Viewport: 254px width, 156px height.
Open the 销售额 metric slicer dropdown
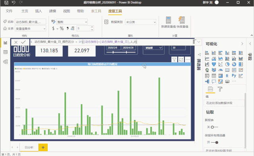[x=153, y=48]
